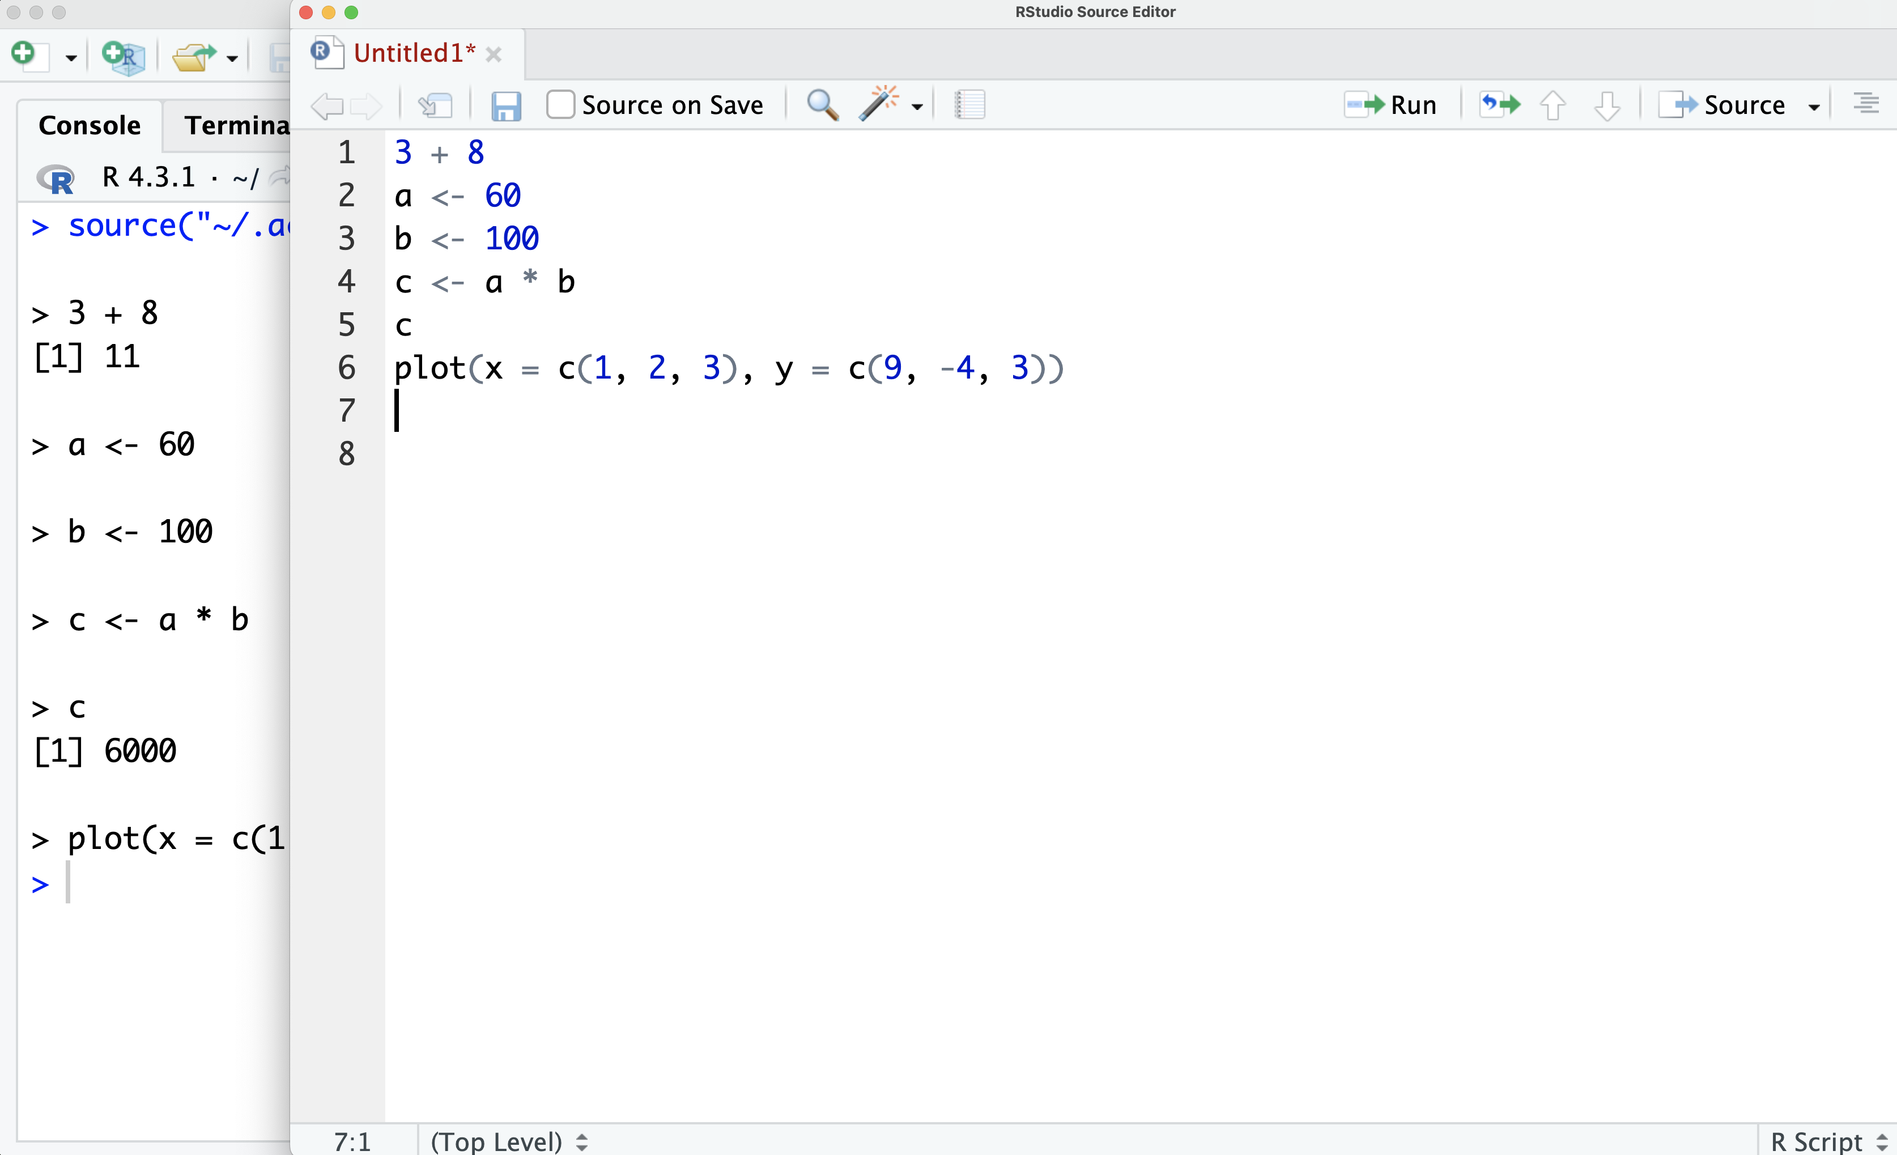Click the R logo in console header
This screenshot has height=1155, width=1897.
(x=56, y=178)
